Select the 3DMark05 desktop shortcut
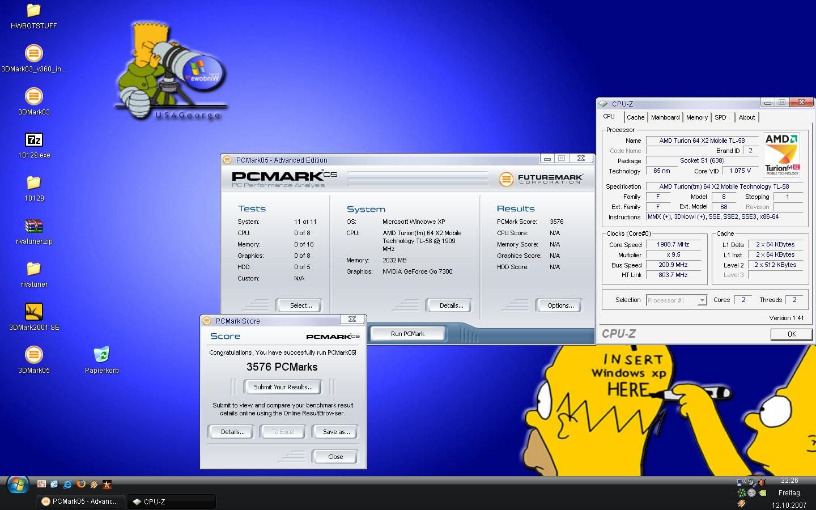This screenshot has width=816, height=510. (34, 360)
